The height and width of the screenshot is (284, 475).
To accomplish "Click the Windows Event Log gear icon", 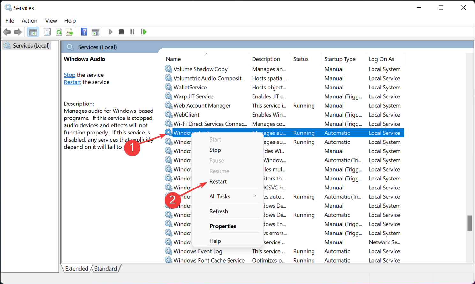I will [169, 251].
